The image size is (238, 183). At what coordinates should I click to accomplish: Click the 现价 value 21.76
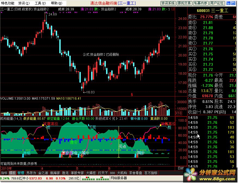coord(208,75)
